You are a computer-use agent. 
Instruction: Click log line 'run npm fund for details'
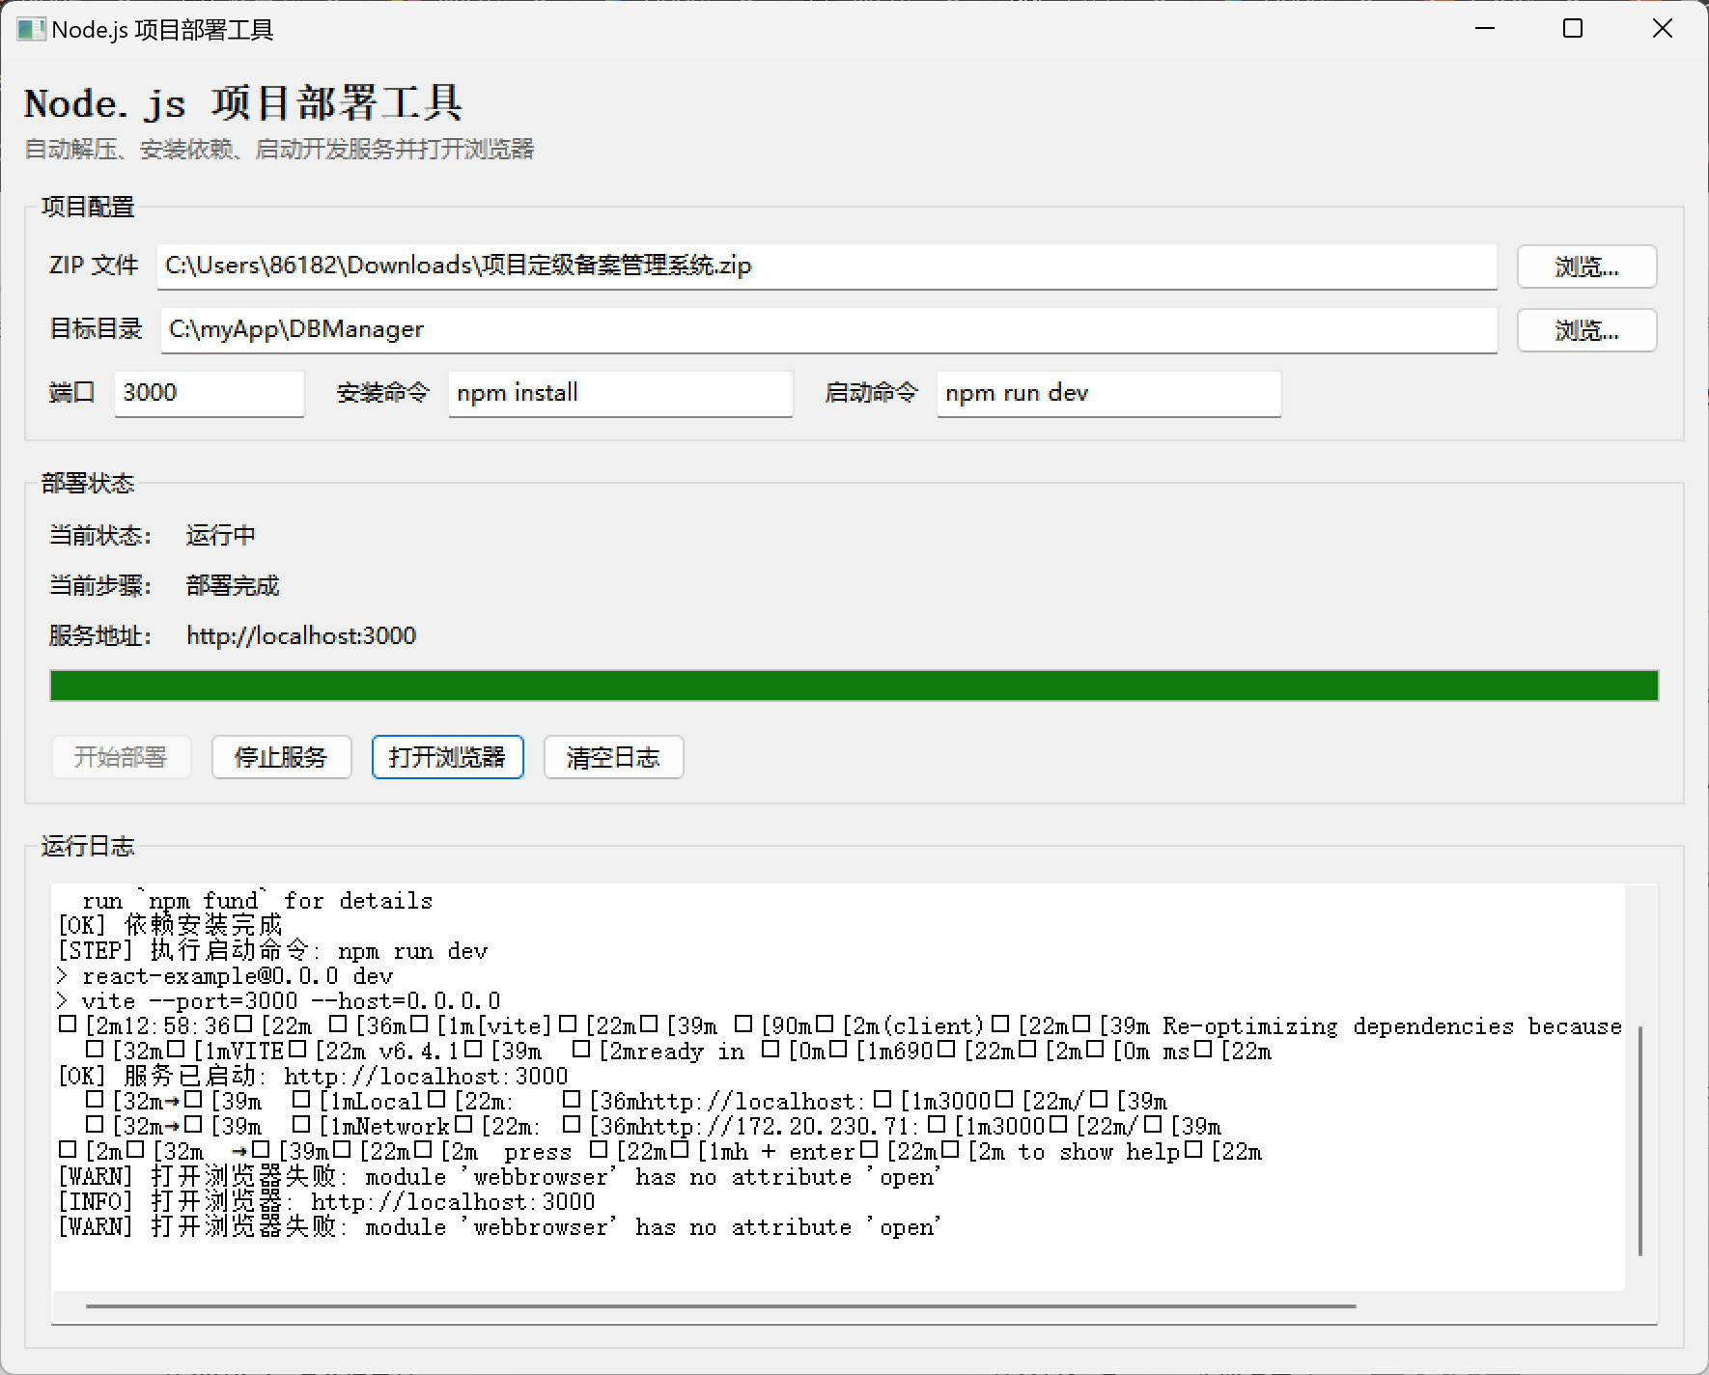(x=257, y=901)
